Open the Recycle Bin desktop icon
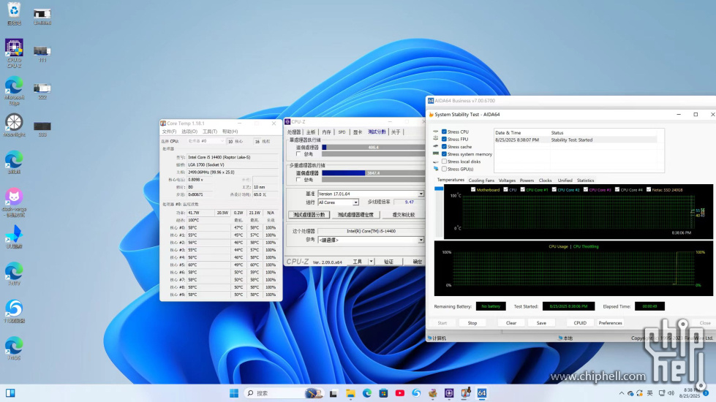 pos(14,13)
